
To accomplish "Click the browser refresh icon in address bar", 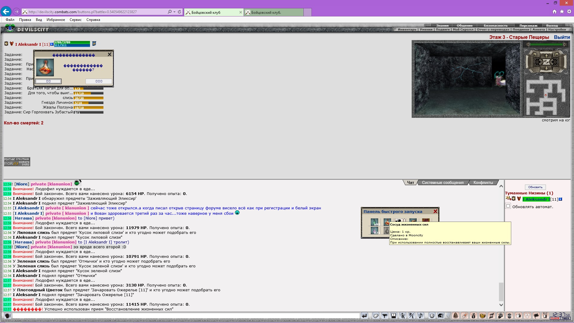I will 179,12.
